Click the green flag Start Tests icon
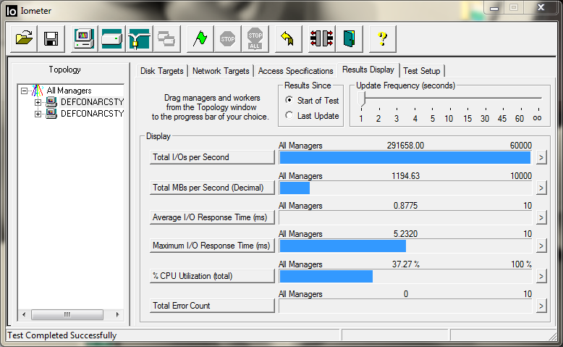Viewport: 563px width, 347px height. coord(200,39)
